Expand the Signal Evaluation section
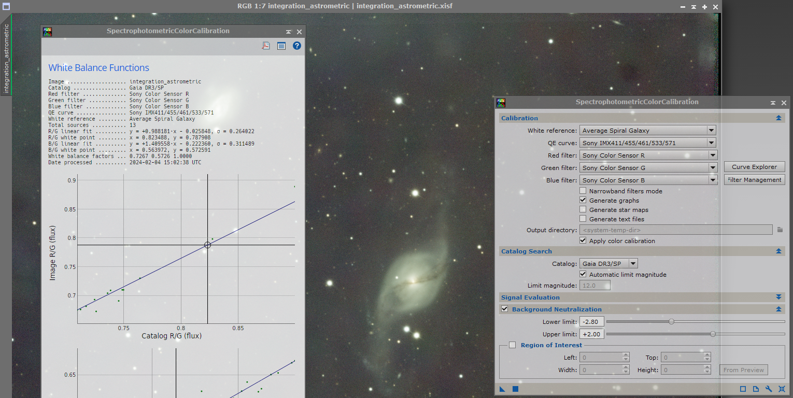Viewport: 793px width, 398px height. click(x=778, y=297)
